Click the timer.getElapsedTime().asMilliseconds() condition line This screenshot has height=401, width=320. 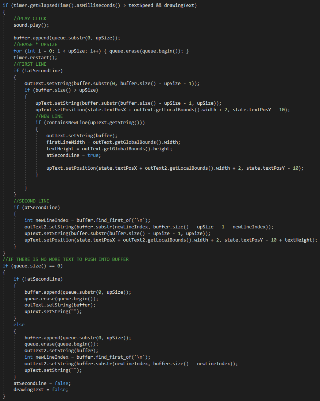(x=100, y=5)
